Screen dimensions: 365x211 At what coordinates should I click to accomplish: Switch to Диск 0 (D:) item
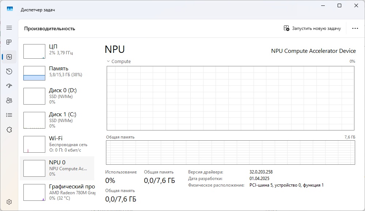point(57,96)
